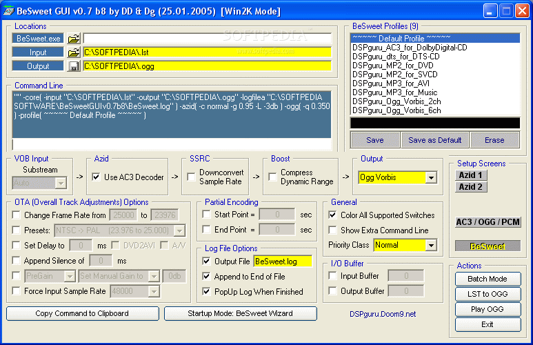Viewport: 533px width, 345px height.
Task: Uncheck Color All Supported Switches
Action: [332, 215]
